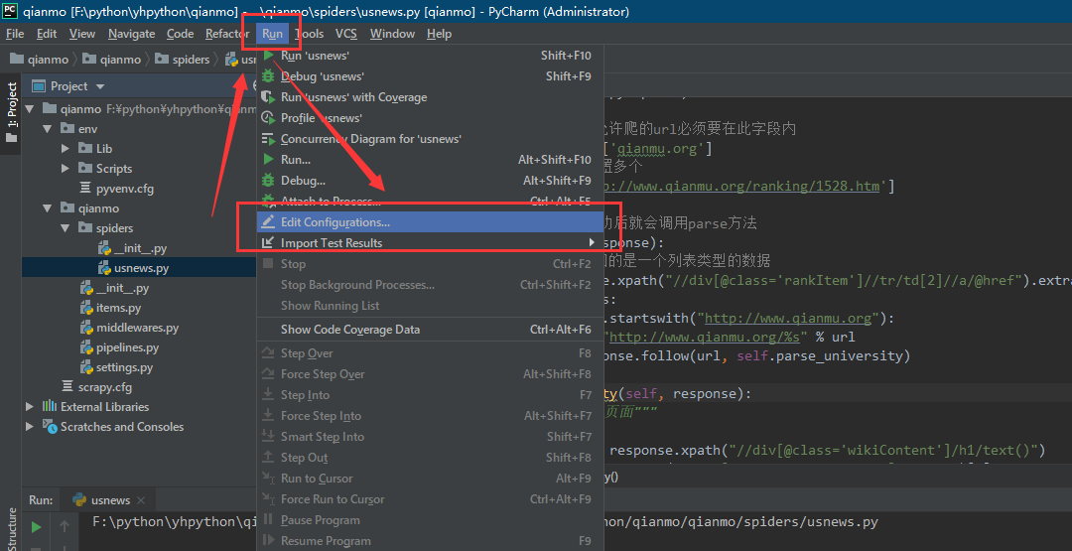Click the Profile clock icon

(269, 117)
